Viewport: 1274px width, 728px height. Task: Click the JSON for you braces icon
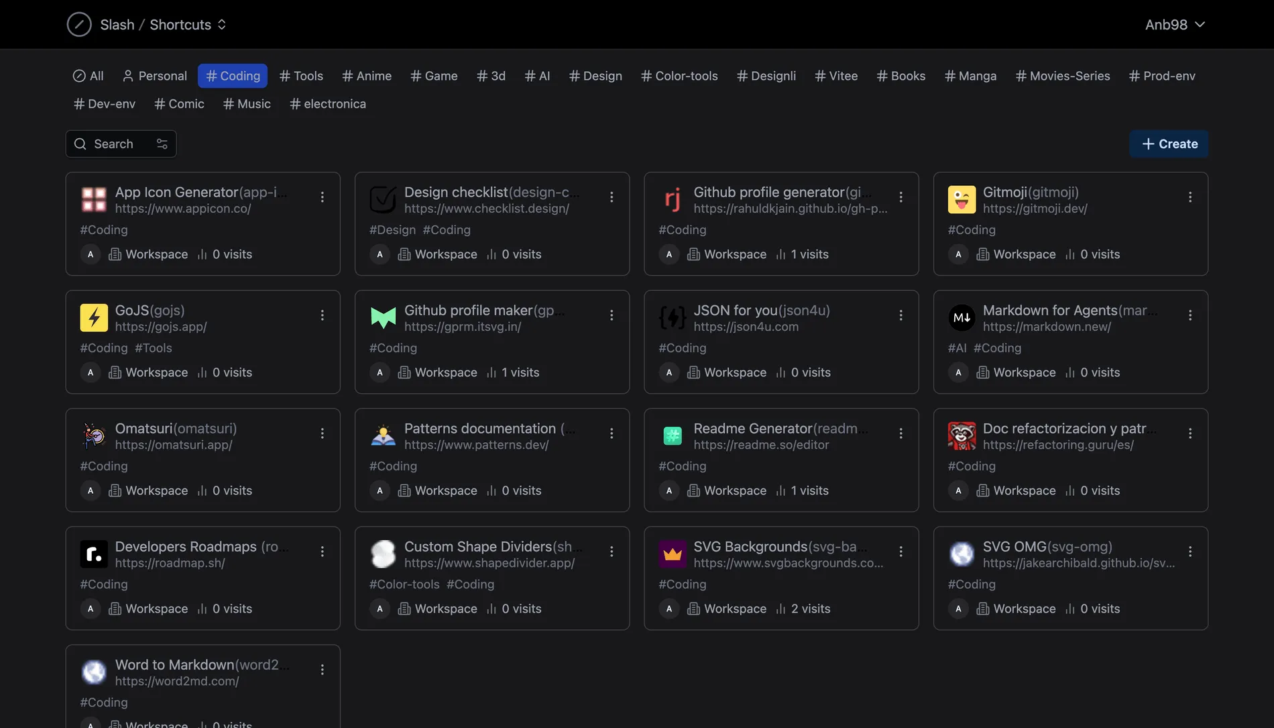(x=673, y=318)
